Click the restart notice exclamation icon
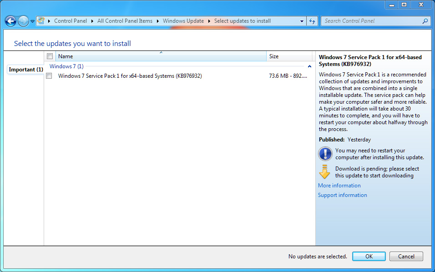This screenshot has height=272, width=435. (x=325, y=154)
